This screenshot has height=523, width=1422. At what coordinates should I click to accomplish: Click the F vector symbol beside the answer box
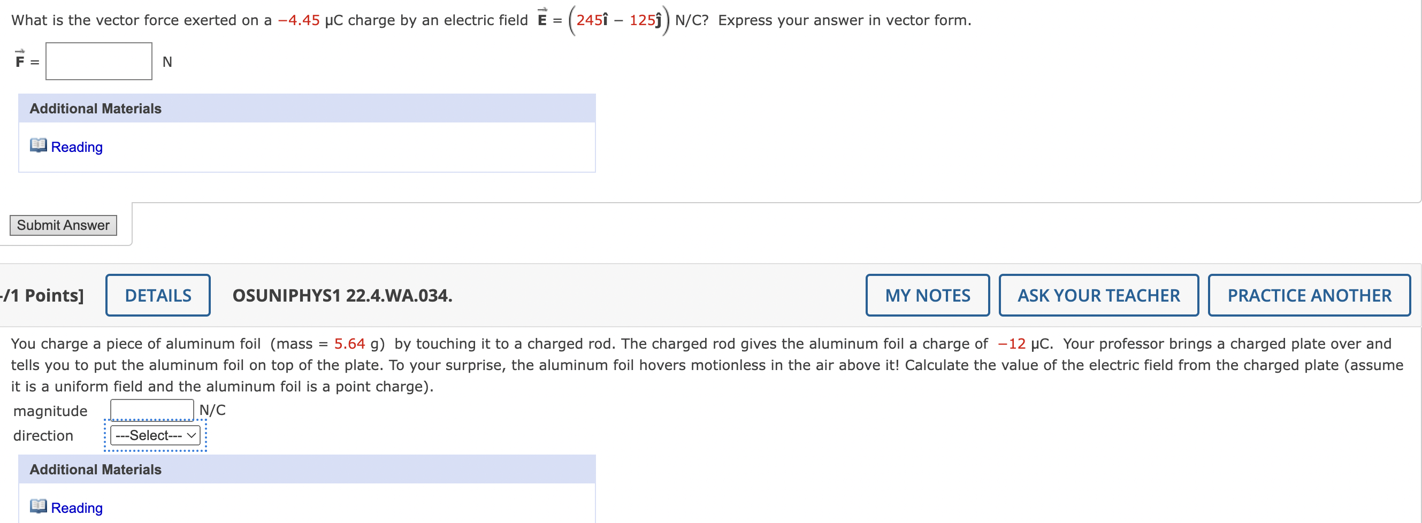[x=19, y=61]
